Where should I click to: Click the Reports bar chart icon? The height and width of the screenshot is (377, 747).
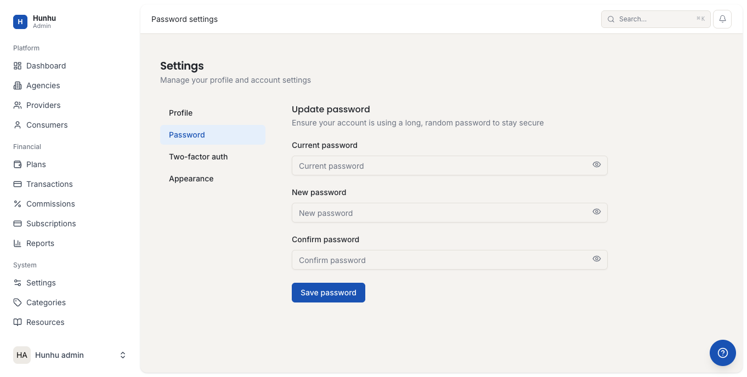coord(18,243)
